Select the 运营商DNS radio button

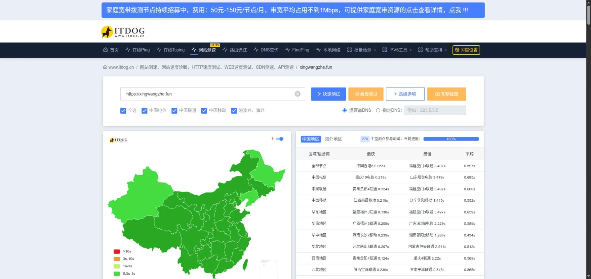pyautogui.click(x=344, y=110)
